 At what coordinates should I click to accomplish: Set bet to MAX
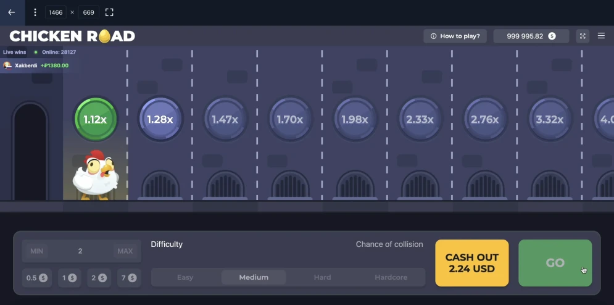(125, 251)
